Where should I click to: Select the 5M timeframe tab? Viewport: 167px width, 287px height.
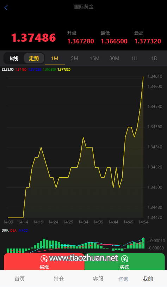pyautogui.click(x=75, y=58)
